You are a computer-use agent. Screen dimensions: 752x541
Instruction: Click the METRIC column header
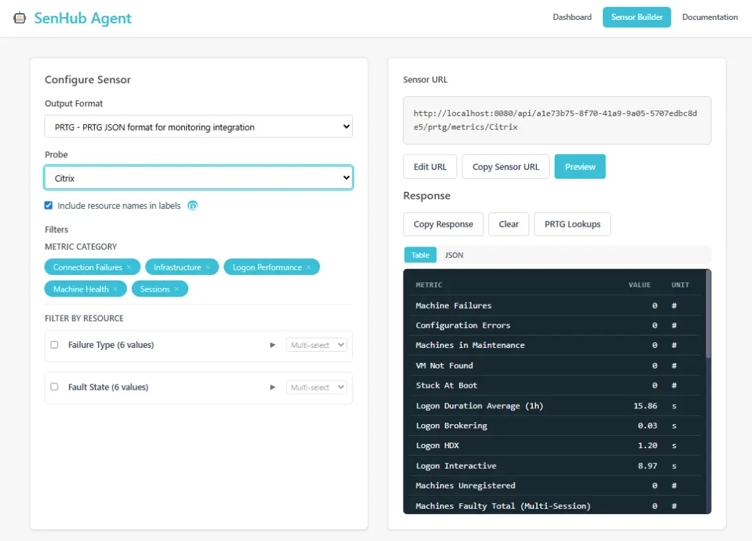point(429,285)
